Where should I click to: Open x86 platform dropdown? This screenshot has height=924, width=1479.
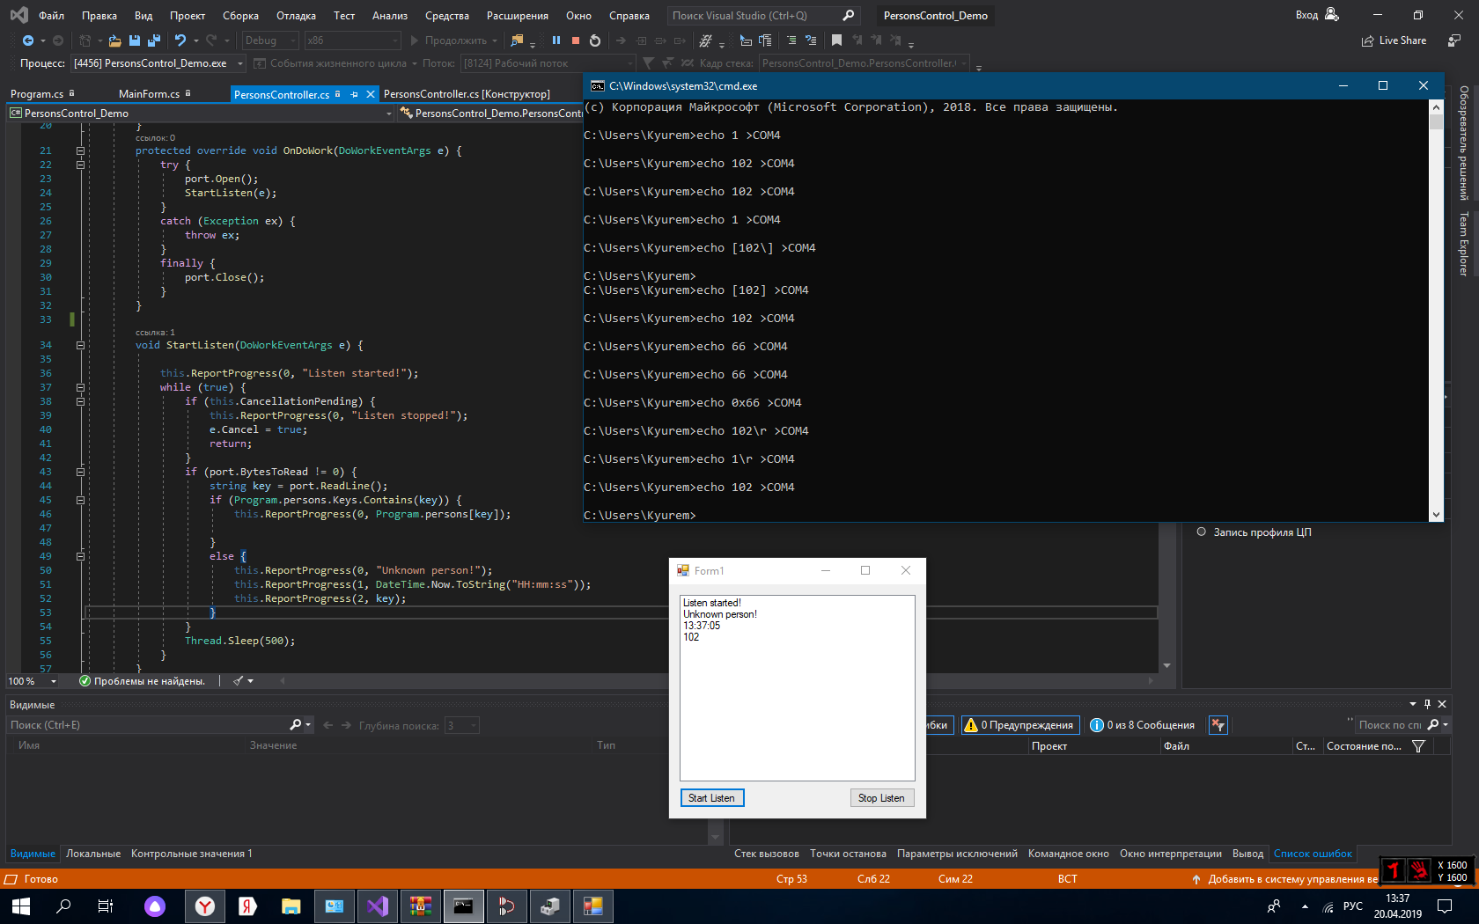coord(352,40)
